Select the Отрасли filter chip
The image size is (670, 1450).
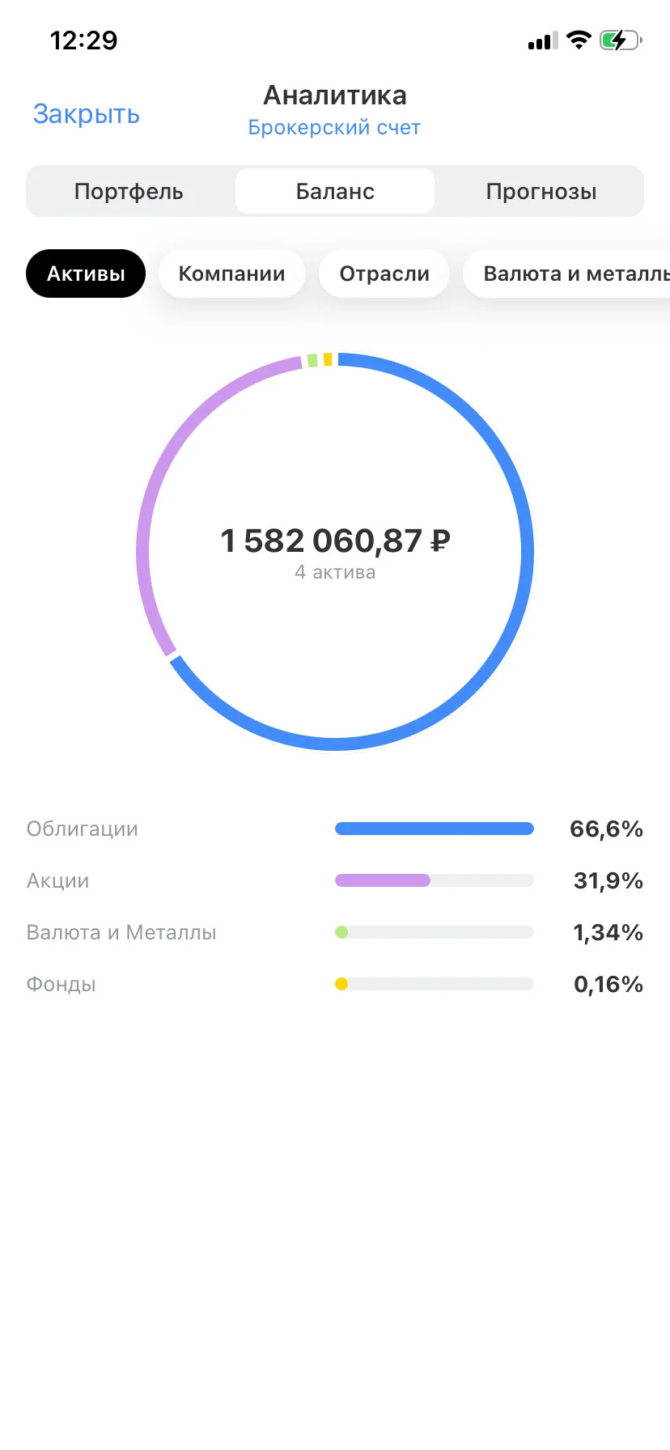(x=384, y=273)
